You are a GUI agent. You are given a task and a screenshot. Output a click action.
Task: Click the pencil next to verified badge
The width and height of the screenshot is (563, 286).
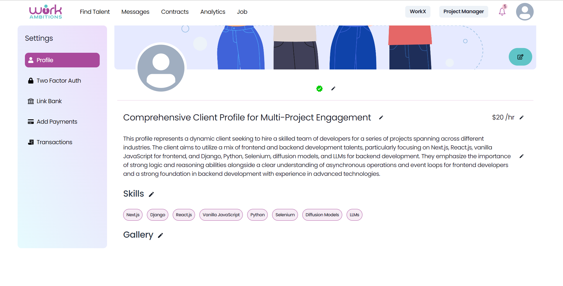[333, 88]
